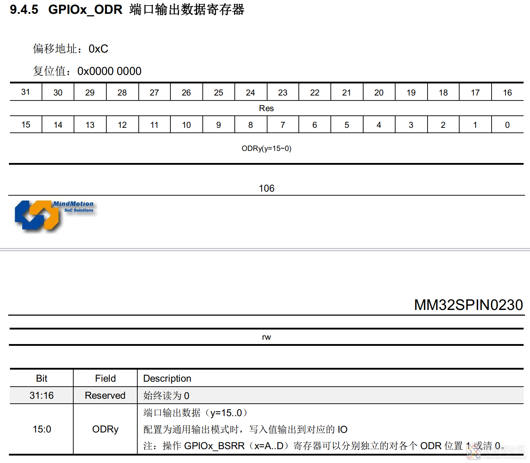Click bit 31 cell in register map
The height and width of the screenshot is (463, 530).
[26, 92]
